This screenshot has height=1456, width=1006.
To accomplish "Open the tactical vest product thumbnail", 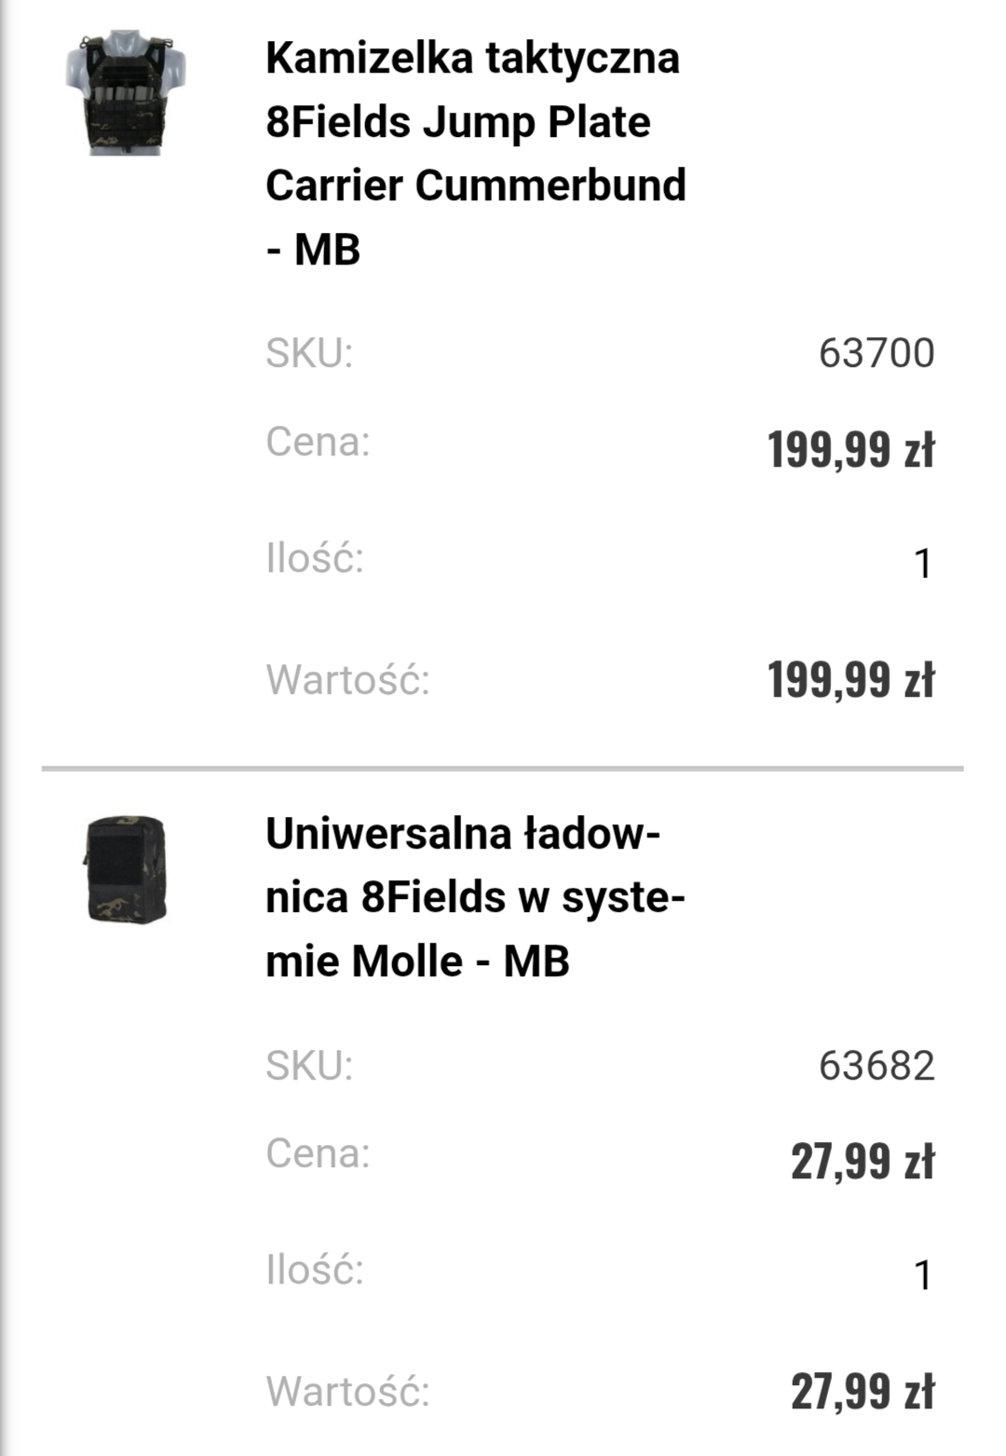I will (x=125, y=92).
